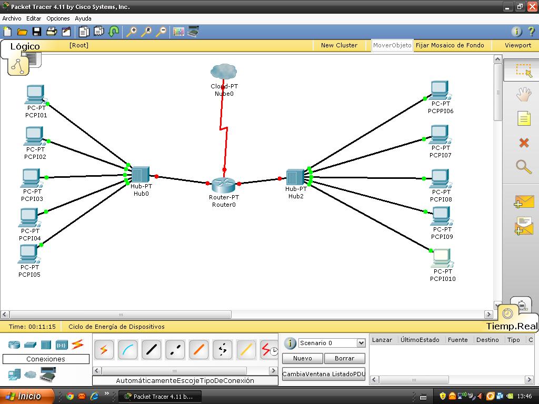Open the Editar menu

click(x=34, y=18)
